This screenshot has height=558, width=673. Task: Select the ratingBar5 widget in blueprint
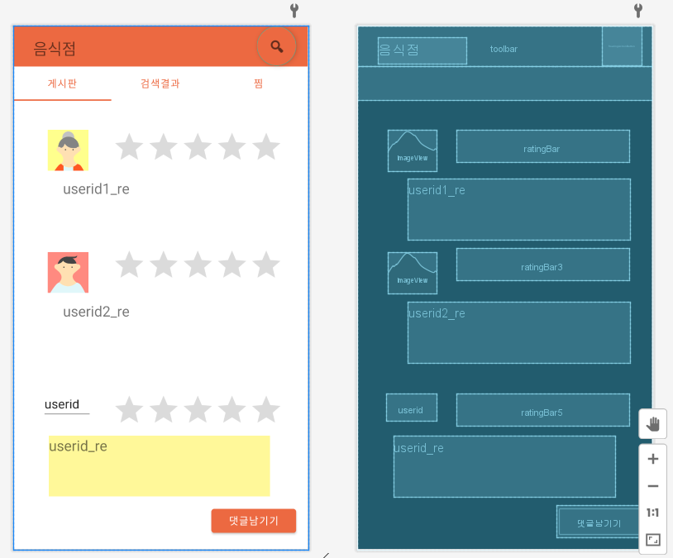543,410
